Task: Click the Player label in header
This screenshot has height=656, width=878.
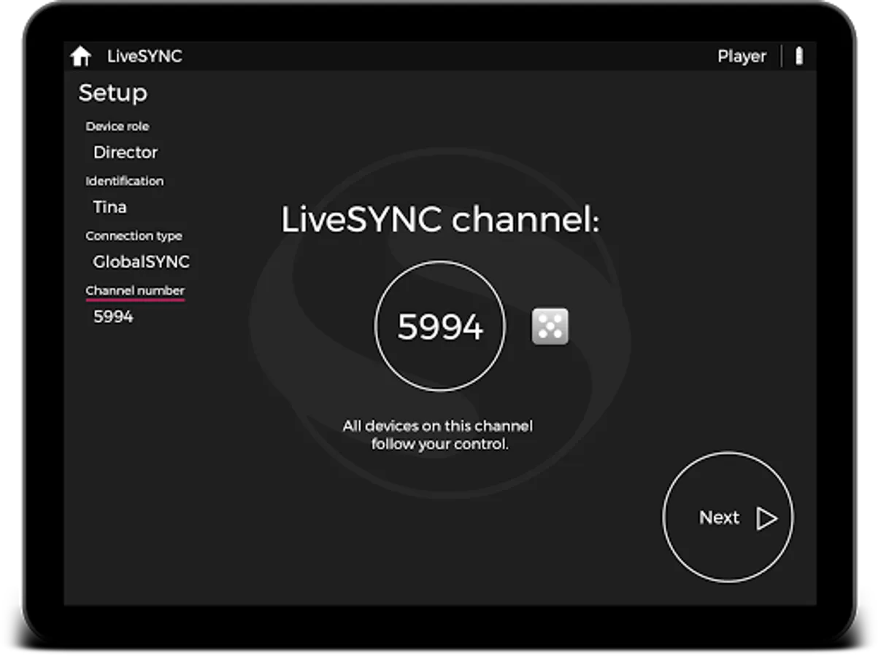Action: point(742,56)
